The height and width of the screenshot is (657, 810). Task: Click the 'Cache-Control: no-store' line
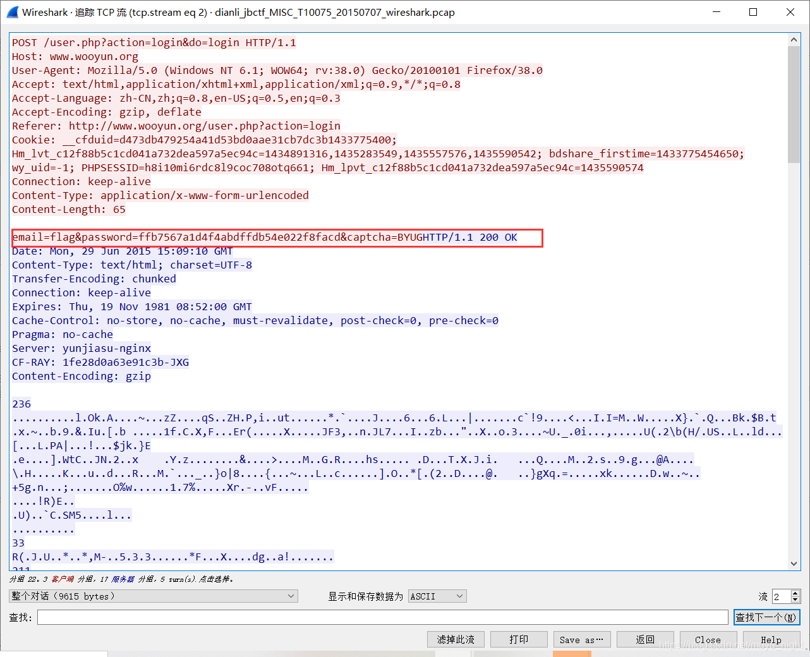pos(255,320)
